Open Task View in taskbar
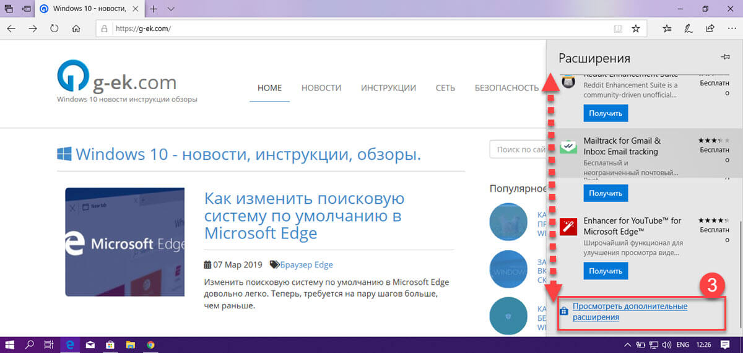Screen dimensions: 743x353 (50, 345)
